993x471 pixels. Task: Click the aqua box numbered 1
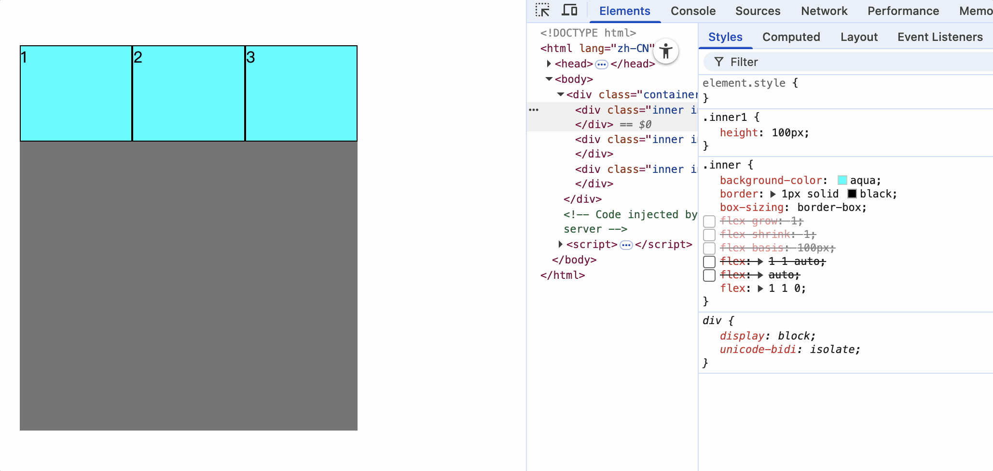76,93
